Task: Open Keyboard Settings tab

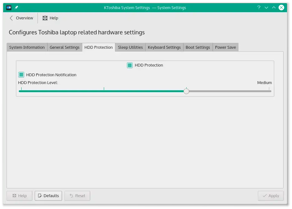Action: [164, 47]
